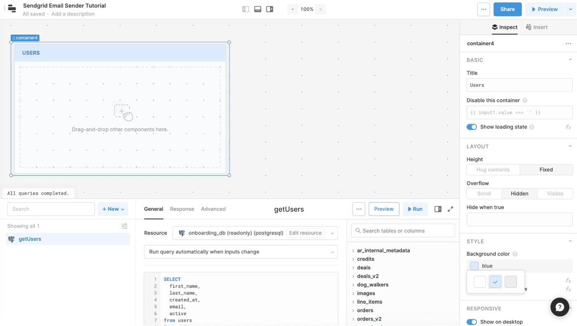
Task: Click the container Title input field
Action: 519,85
